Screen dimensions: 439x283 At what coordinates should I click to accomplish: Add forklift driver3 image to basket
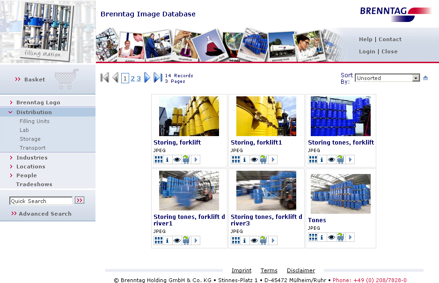[x=263, y=240]
